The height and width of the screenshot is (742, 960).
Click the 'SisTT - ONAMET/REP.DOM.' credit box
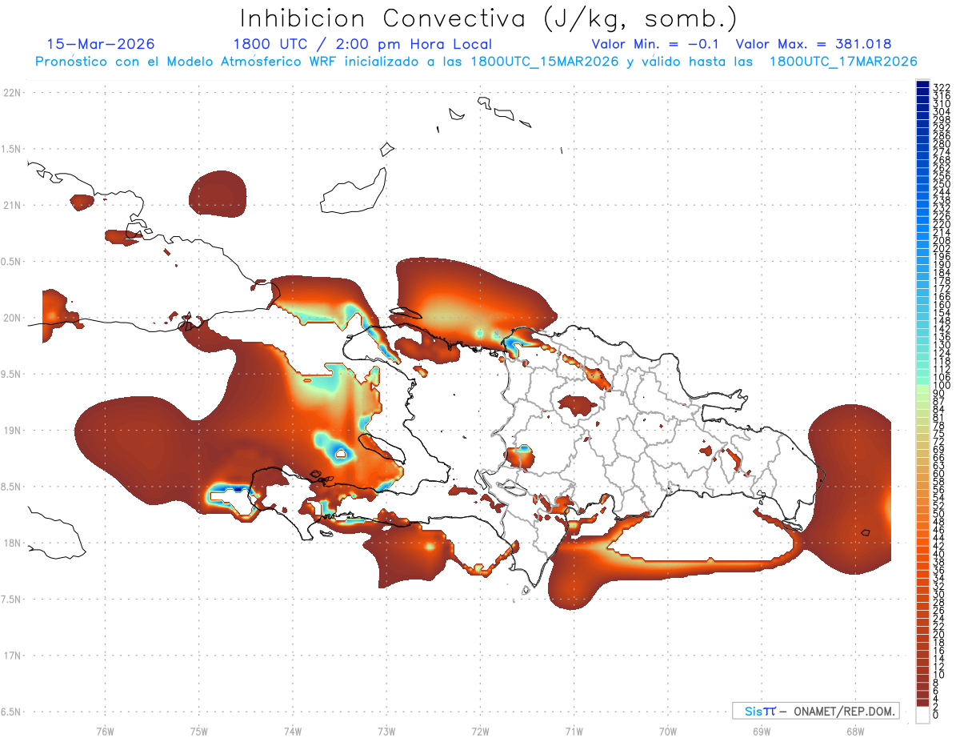coord(816,711)
